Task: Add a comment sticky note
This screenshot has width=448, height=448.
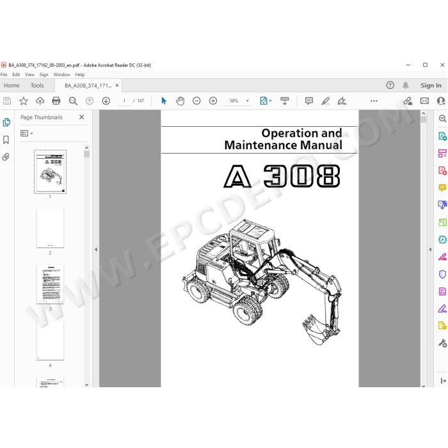Action: 309,101
